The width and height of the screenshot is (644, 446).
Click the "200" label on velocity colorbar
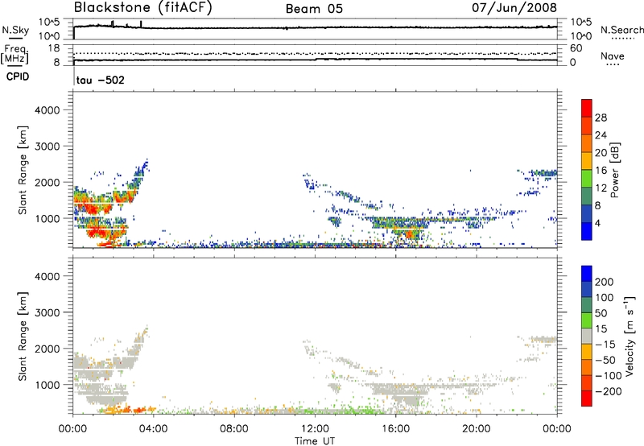[605, 282]
